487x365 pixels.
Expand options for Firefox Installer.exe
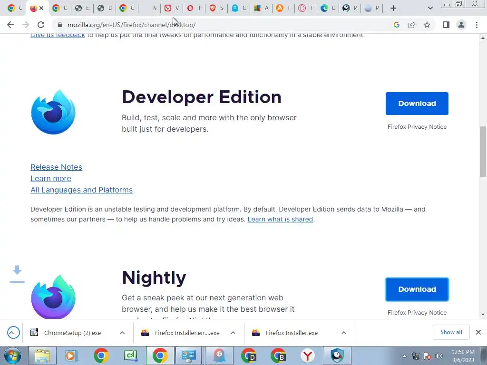click(344, 333)
